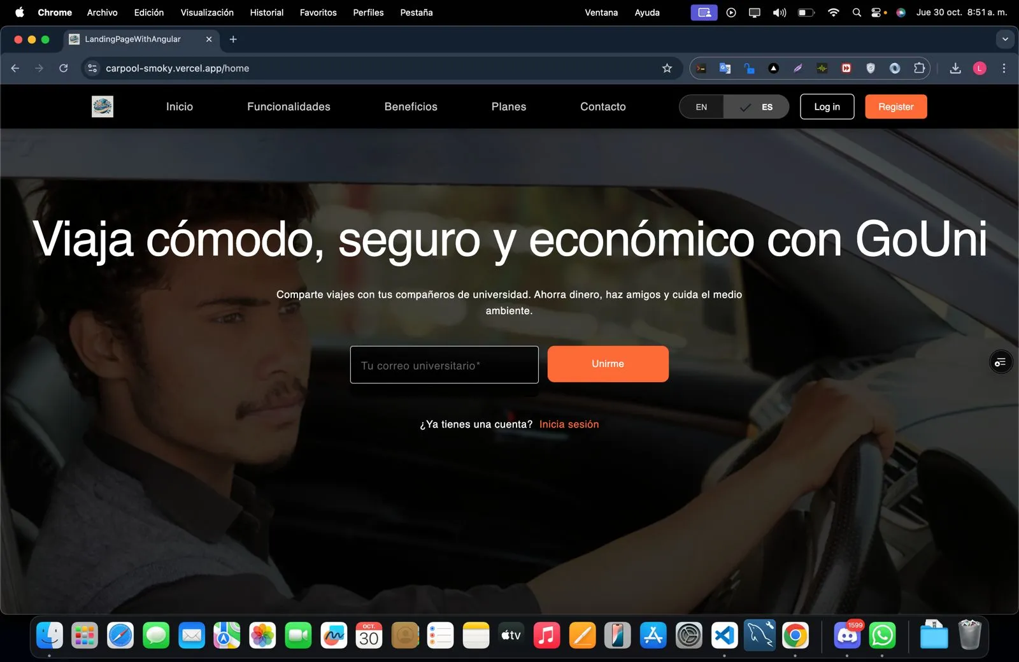Open the Chrome profile avatar L

[980, 68]
